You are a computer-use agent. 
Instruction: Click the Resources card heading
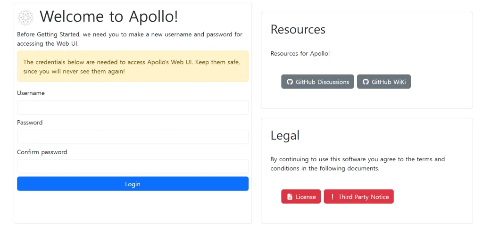click(298, 30)
